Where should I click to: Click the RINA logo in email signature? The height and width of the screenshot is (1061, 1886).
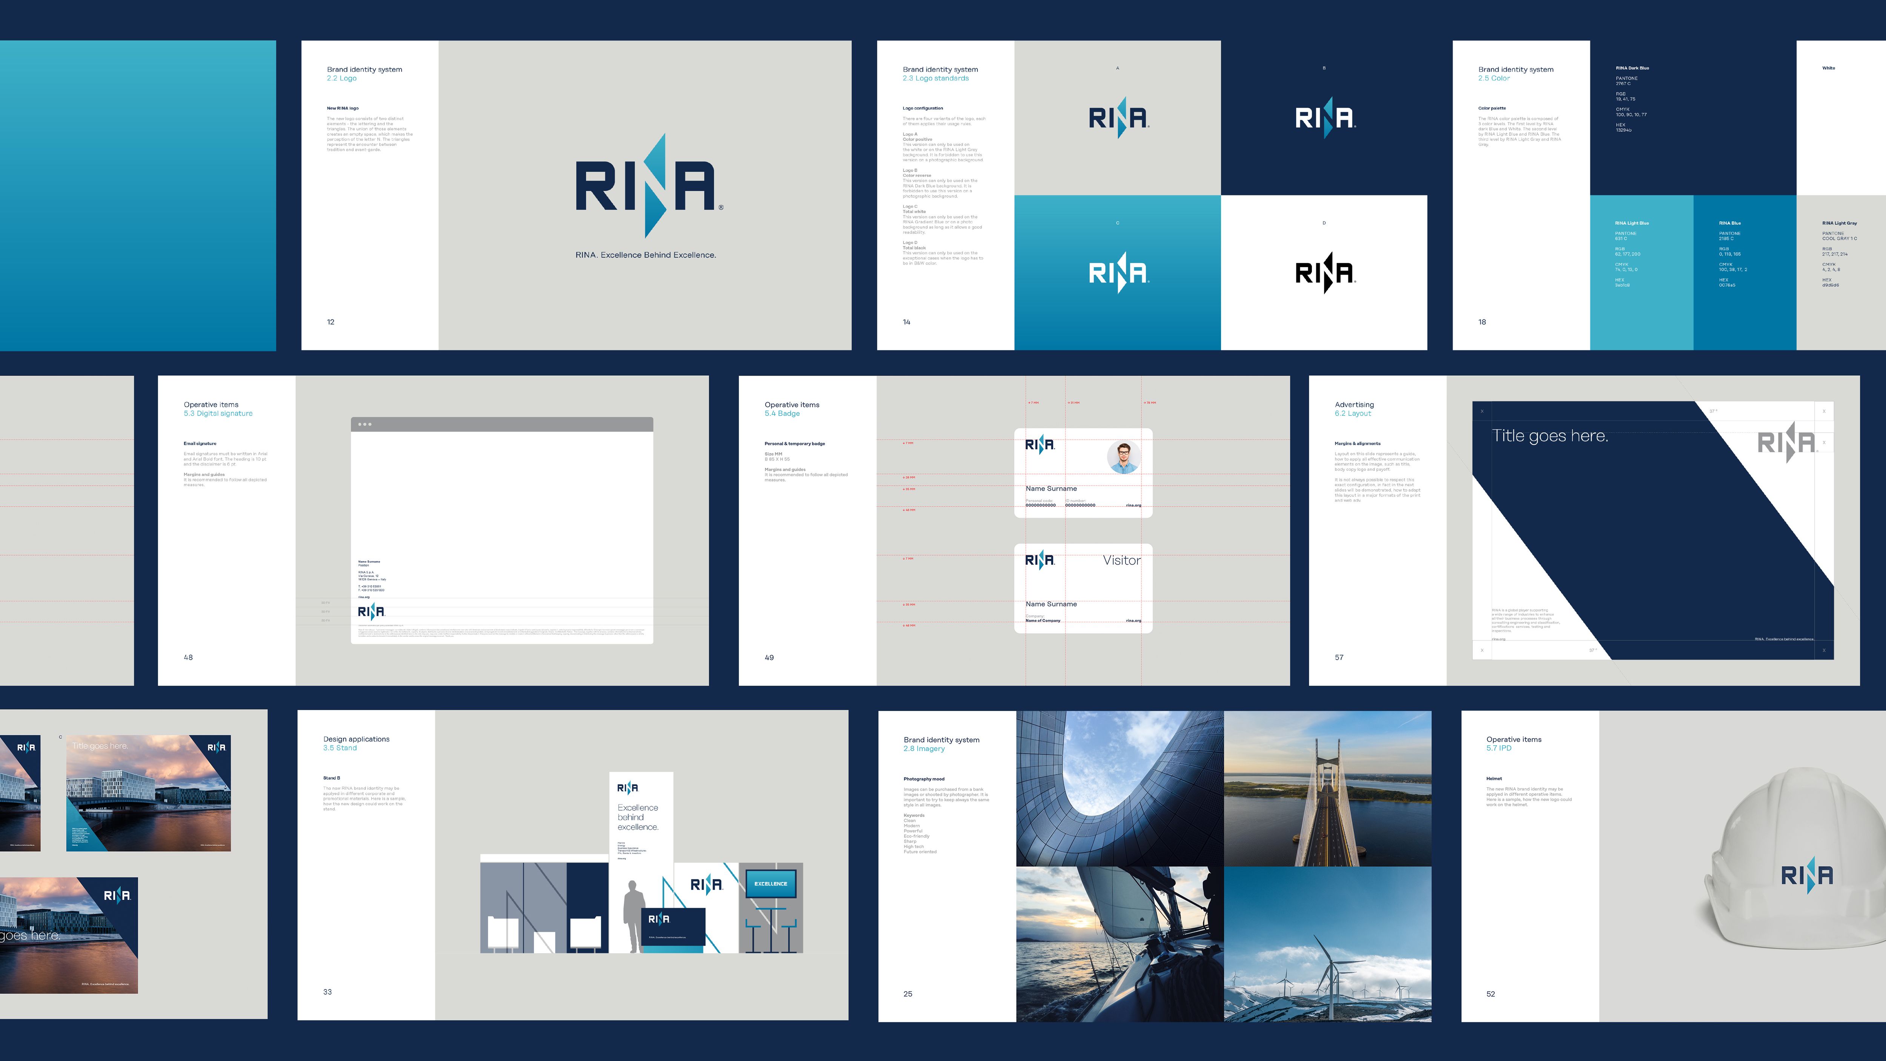pyautogui.click(x=370, y=611)
